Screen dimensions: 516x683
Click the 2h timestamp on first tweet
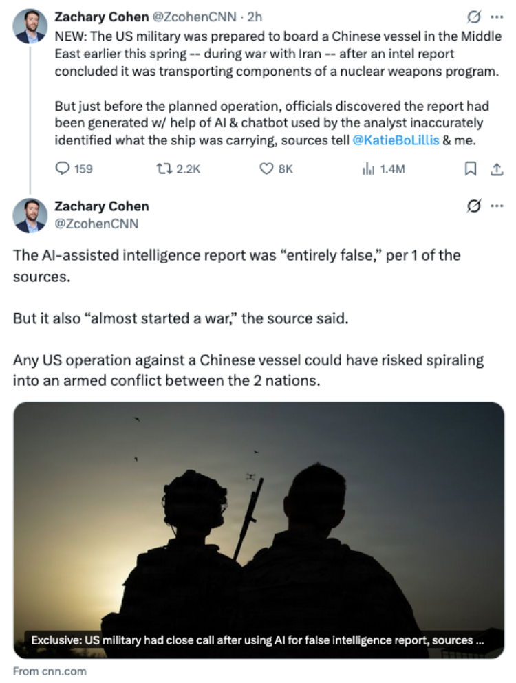(255, 17)
